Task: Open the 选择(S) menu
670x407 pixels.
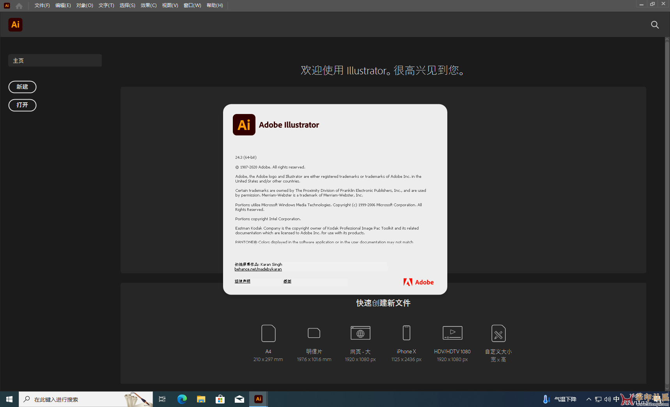Action: [x=127, y=5]
